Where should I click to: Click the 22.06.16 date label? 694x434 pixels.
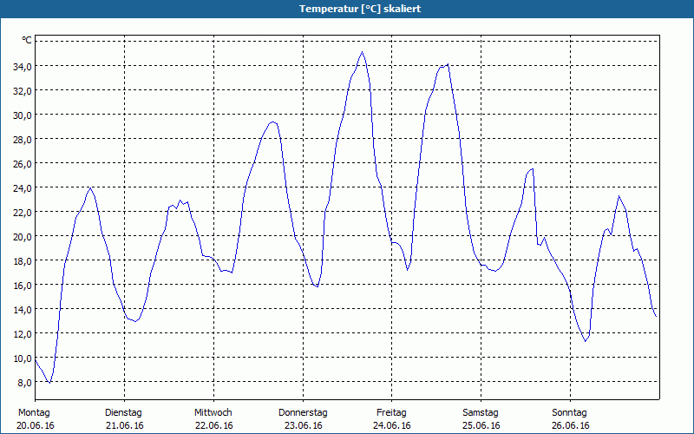(213, 425)
